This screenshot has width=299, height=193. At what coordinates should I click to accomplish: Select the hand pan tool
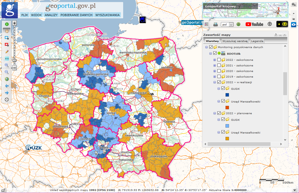point(7,31)
